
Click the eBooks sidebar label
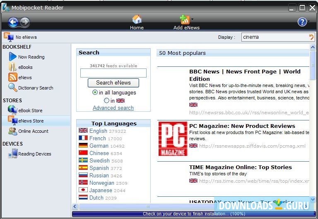click(x=25, y=67)
